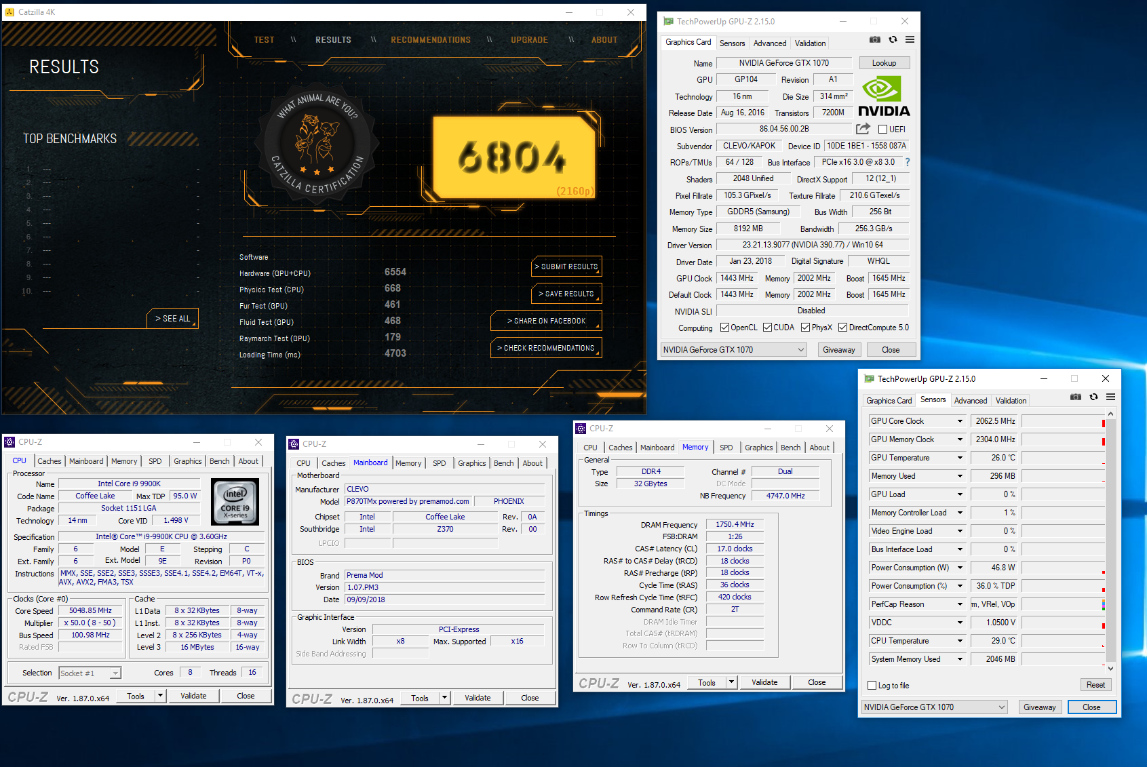
Task: Click the NVIDIA logo in GPU-Z
Action: pos(884,96)
